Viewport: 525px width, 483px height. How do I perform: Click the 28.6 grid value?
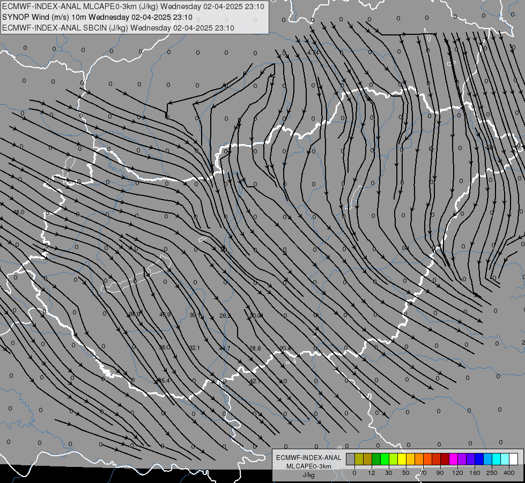255,348
